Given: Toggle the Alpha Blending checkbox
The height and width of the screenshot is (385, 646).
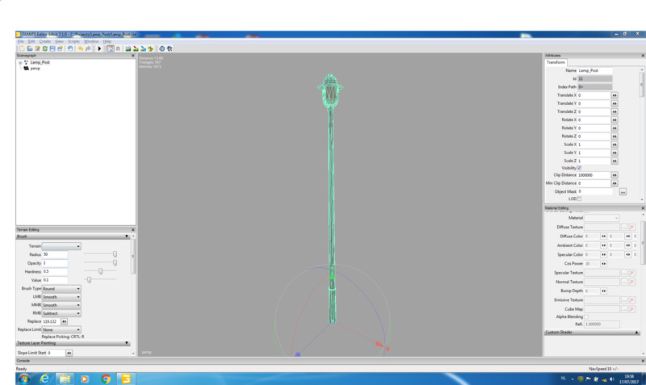Looking at the screenshot, I should (586, 316).
